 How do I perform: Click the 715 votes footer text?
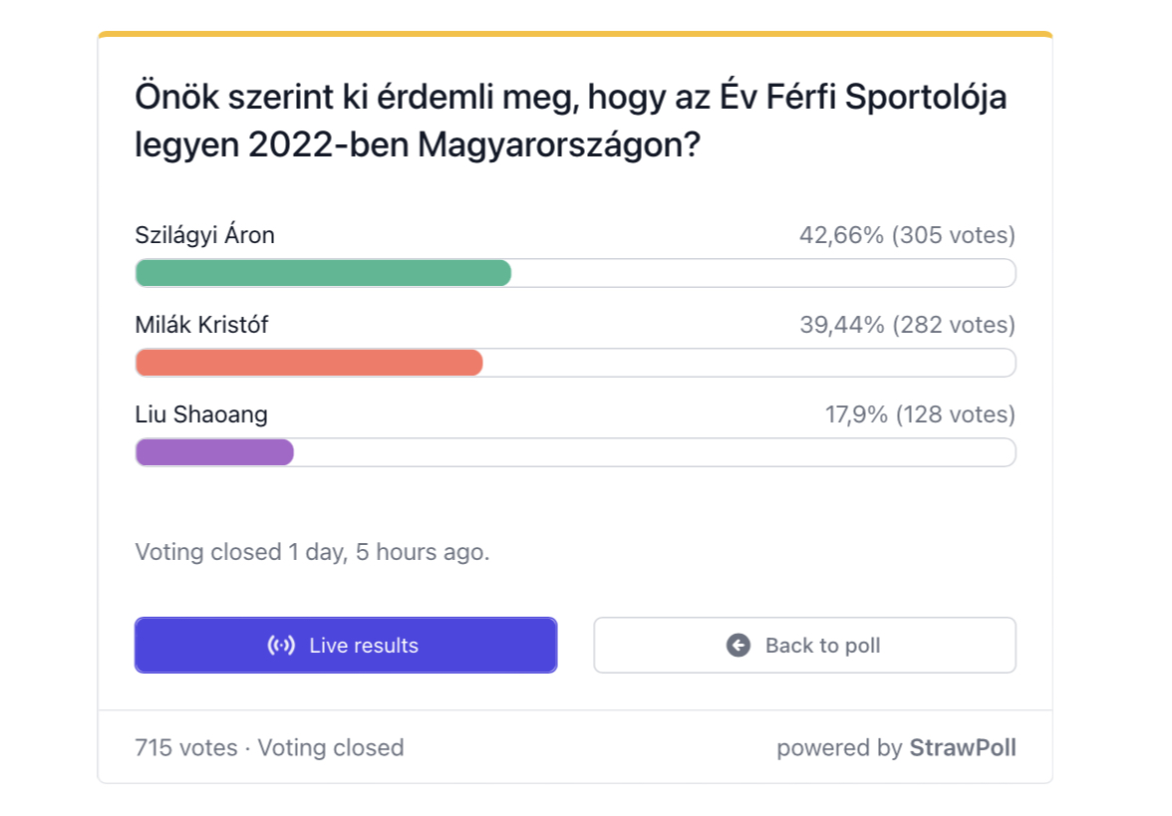tap(186, 747)
